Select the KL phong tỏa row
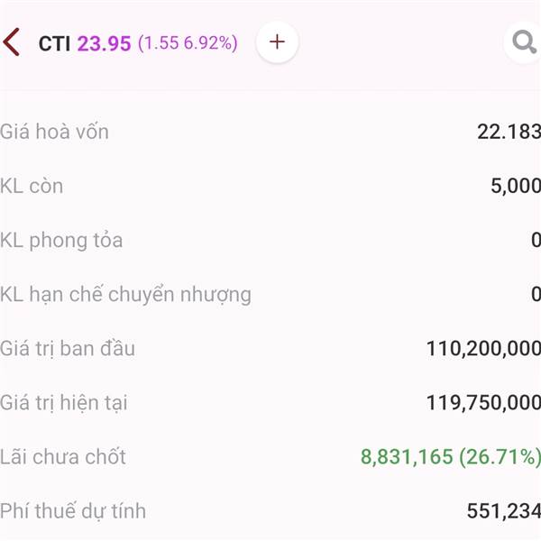 click(270, 240)
